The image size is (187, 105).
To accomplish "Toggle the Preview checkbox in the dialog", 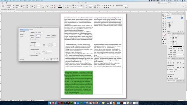I will (20, 59).
